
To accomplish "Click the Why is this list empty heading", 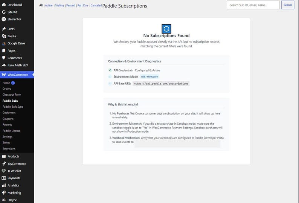I will pos(123,104).
